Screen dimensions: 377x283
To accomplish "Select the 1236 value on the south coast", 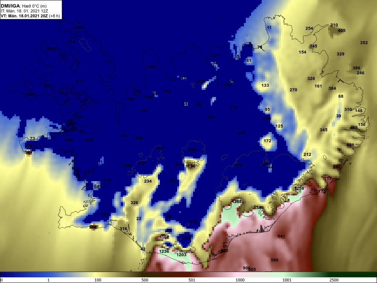I will [164, 251].
